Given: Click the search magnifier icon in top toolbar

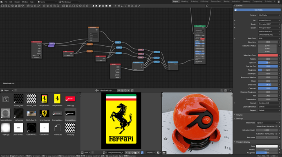Looking at the screenshot, I should coord(207,6).
